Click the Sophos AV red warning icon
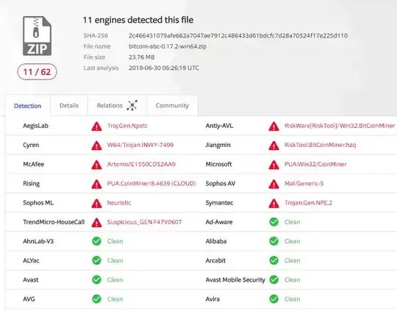397x311 pixels. [x=274, y=184]
